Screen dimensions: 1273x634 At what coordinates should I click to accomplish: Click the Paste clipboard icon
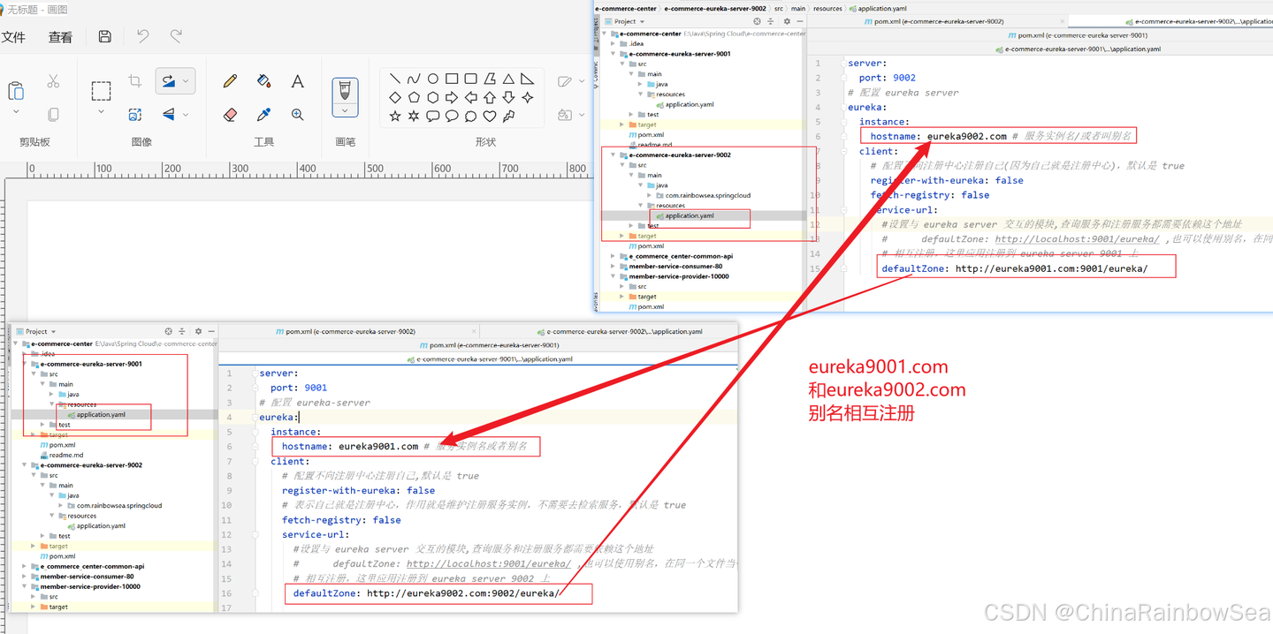coord(16,90)
